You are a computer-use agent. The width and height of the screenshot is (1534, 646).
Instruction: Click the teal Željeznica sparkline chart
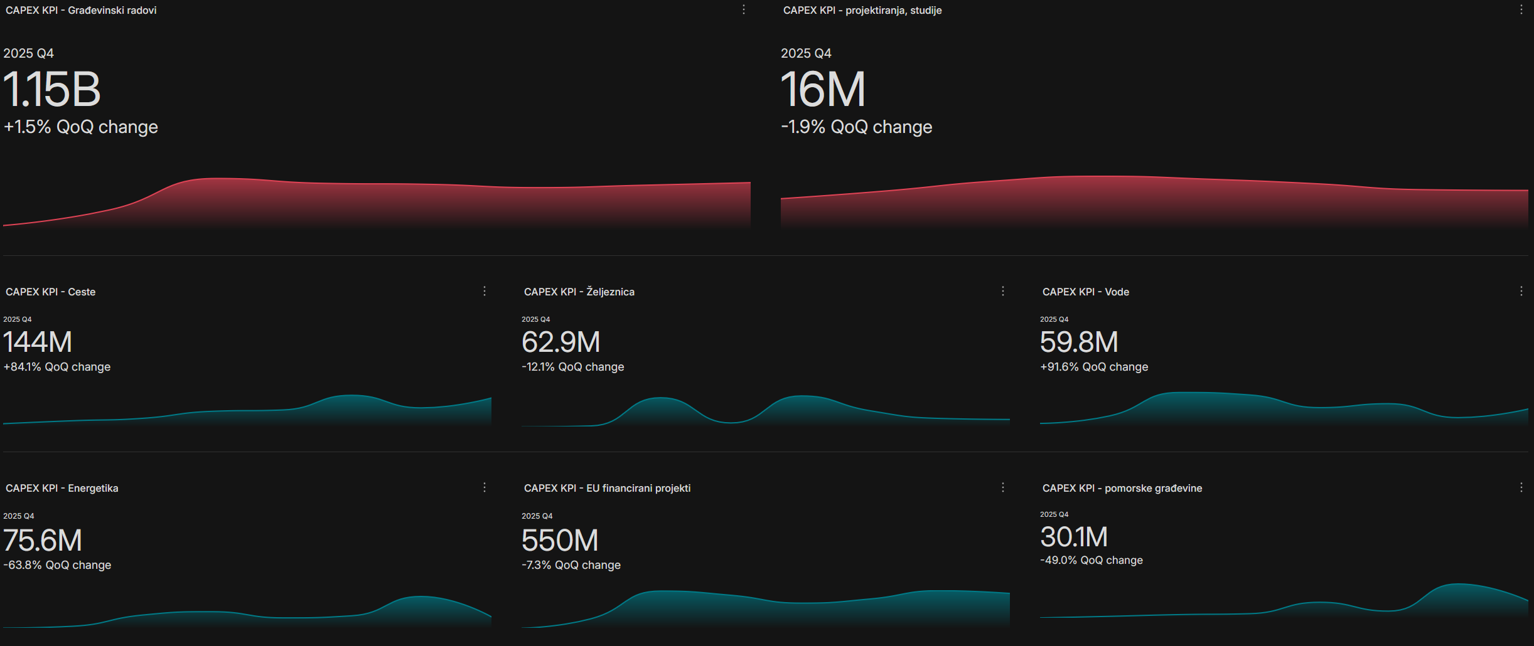(766, 411)
